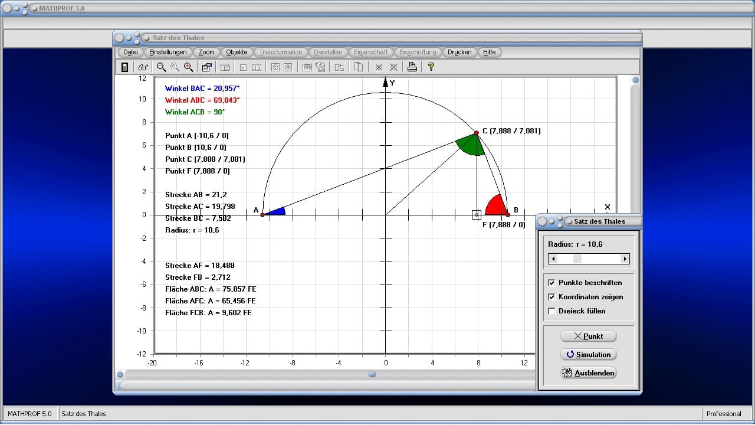This screenshot has height=425, width=755.
Task: Click the text 'Winkel ACB = 90°'
Action: (195, 112)
